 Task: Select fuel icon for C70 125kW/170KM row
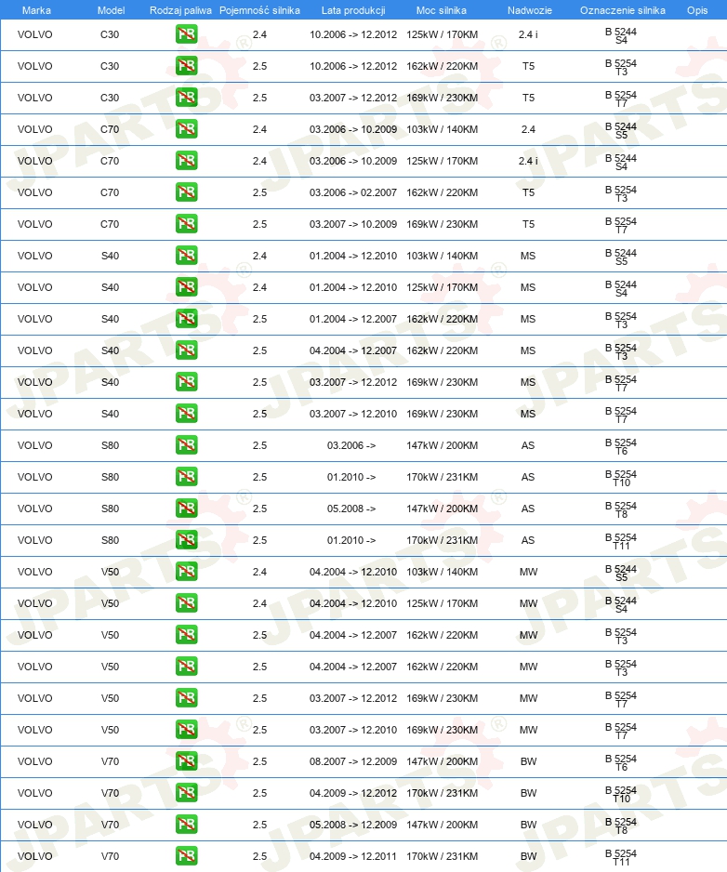click(186, 161)
